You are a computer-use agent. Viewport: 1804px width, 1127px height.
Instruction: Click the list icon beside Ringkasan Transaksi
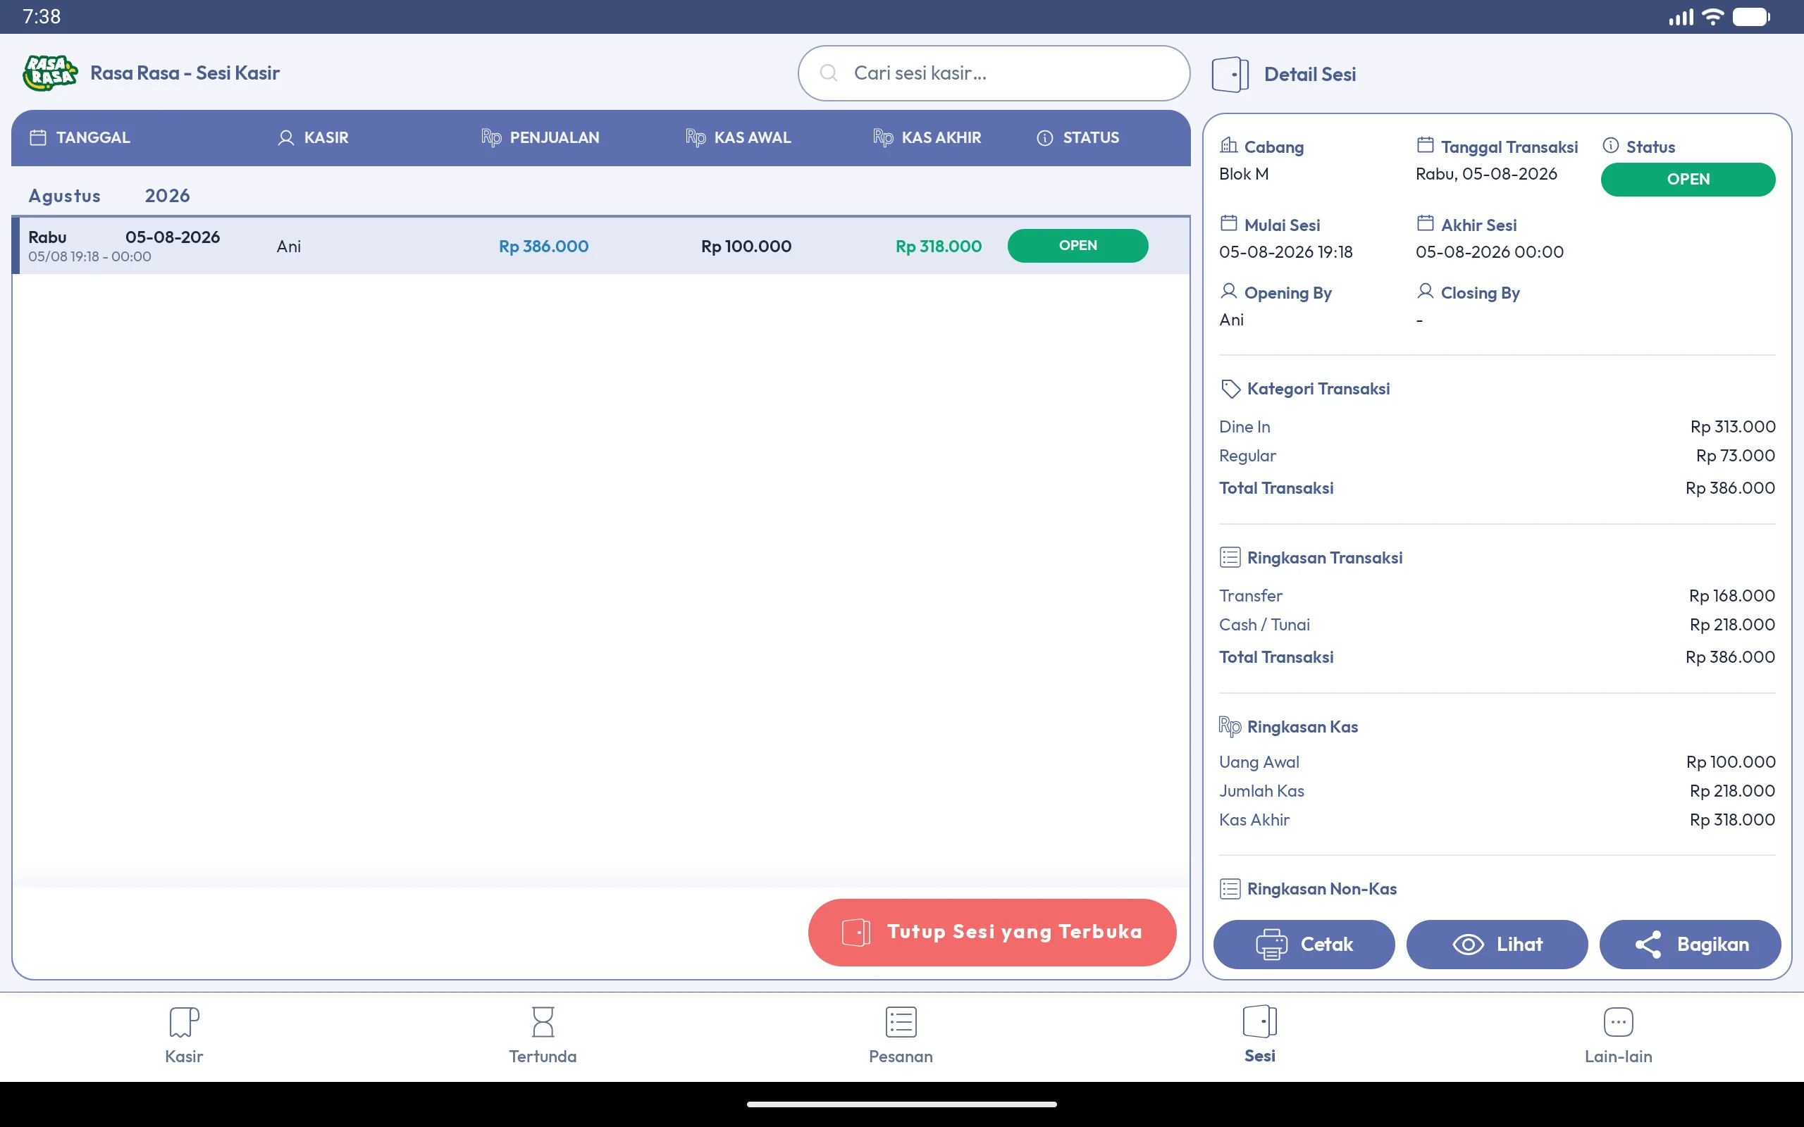[1230, 558]
